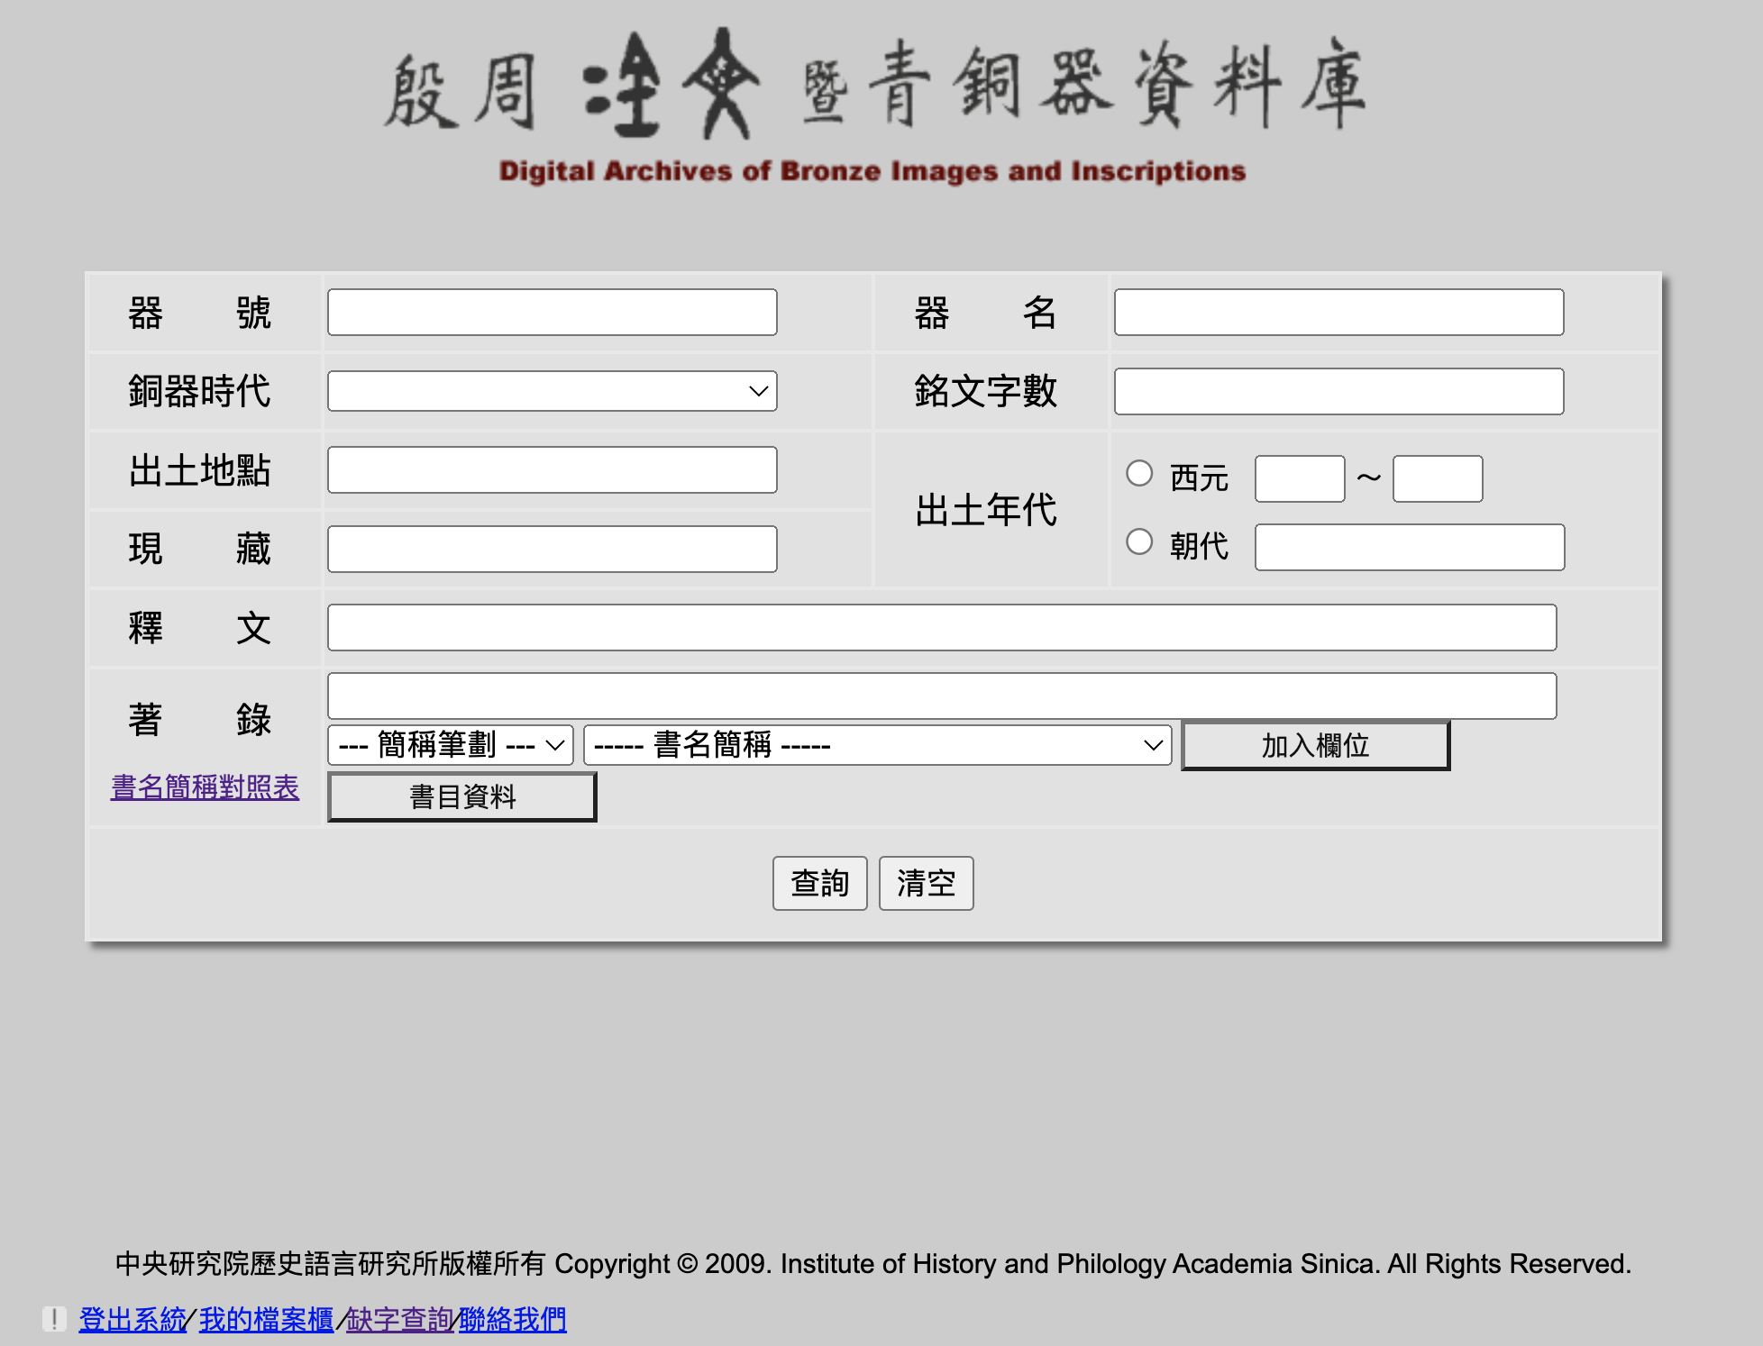Expand the 簡稱筆劃 dropdown
Screen dimensions: 1763x1346
451,745
